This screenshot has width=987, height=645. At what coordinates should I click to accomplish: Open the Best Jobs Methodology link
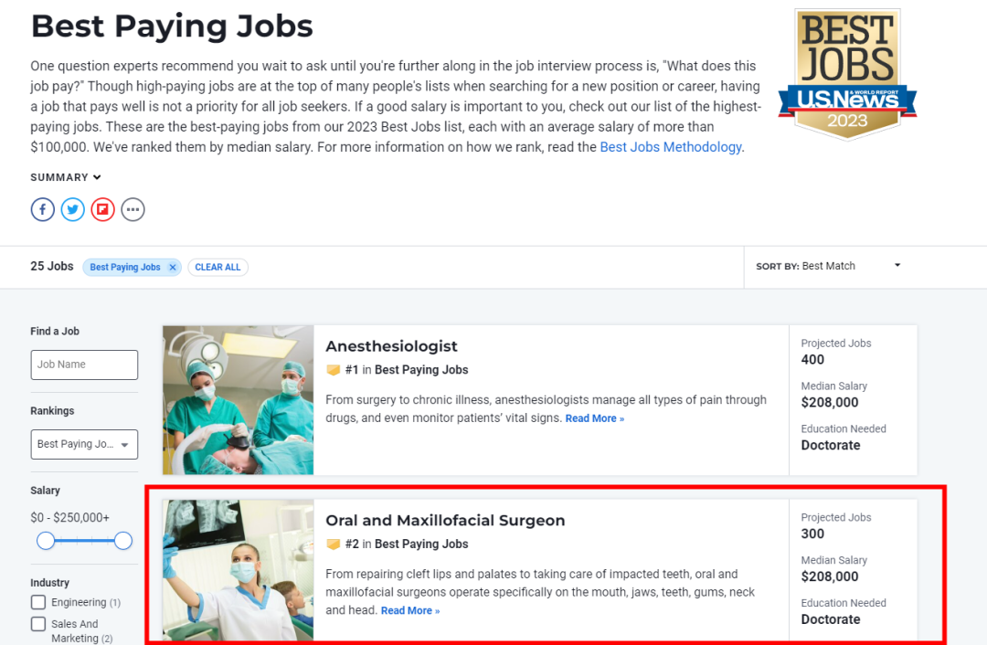[671, 147]
